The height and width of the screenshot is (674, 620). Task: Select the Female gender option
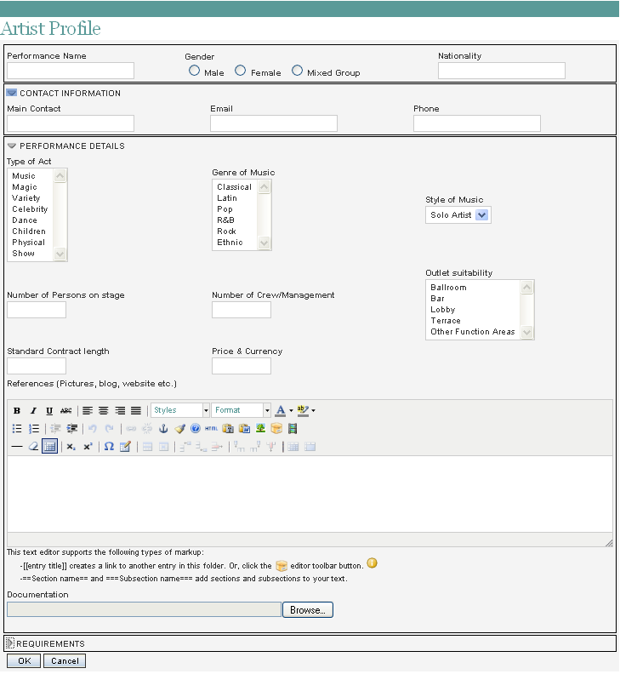coord(240,71)
